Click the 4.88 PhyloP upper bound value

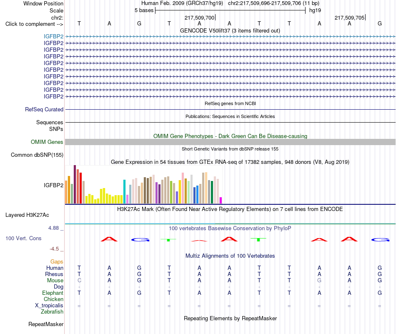click(x=54, y=228)
